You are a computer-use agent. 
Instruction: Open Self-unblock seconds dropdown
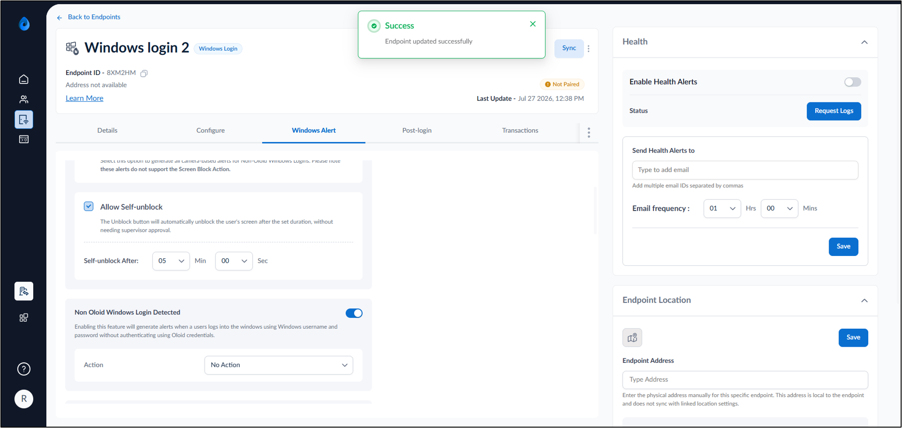click(234, 261)
